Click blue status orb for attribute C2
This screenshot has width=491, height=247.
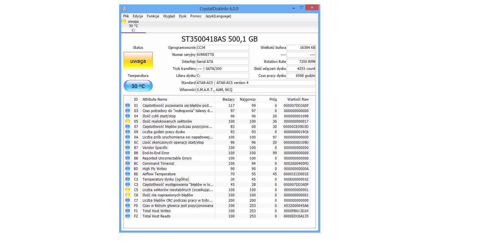[x=128, y=179]
